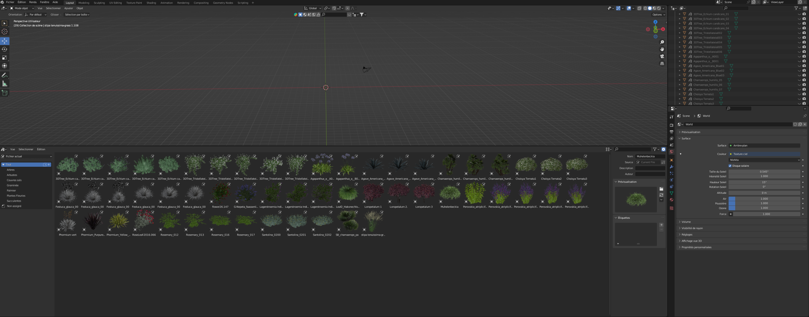
Task: Hide 3DTree_Echium candicans_01 in outliner
Action: coord(799,14)
